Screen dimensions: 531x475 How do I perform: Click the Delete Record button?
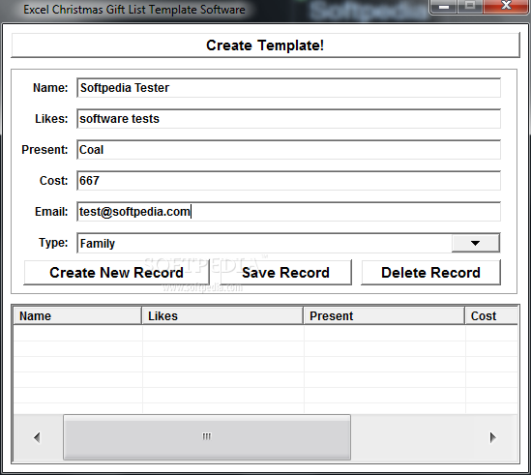point(430,273)
